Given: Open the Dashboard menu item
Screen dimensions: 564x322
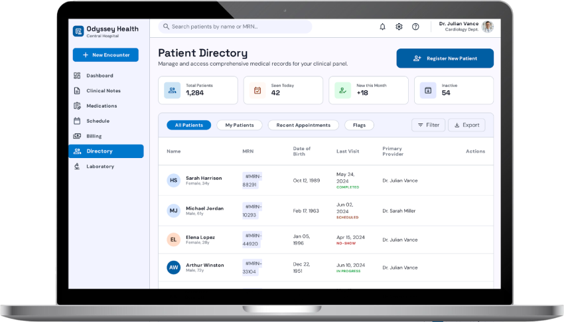Looking at the screenshot, I should 106,76.
